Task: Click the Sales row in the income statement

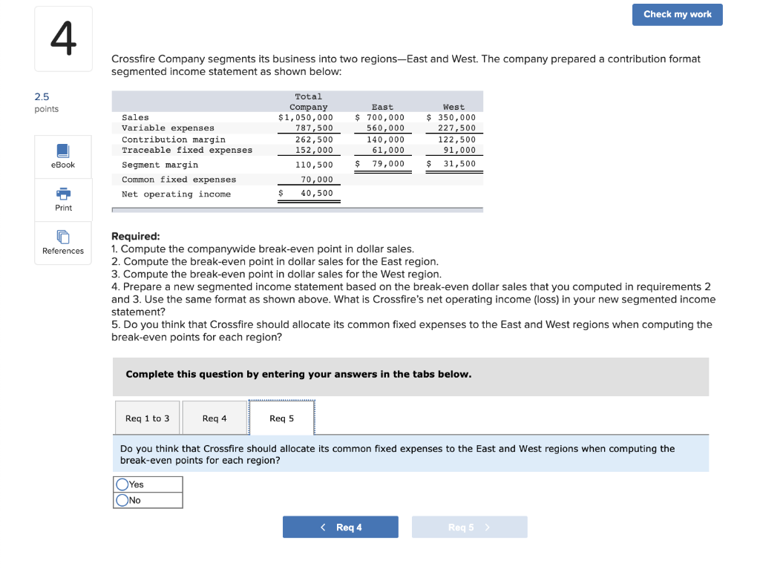Action: tap(223, 116)
